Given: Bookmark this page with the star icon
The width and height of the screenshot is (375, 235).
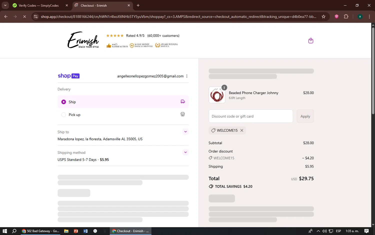Looking at the screenshot, I should (323, 17).
